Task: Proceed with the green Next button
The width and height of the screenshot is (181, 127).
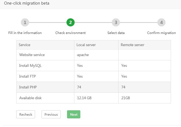Action: 74,114
